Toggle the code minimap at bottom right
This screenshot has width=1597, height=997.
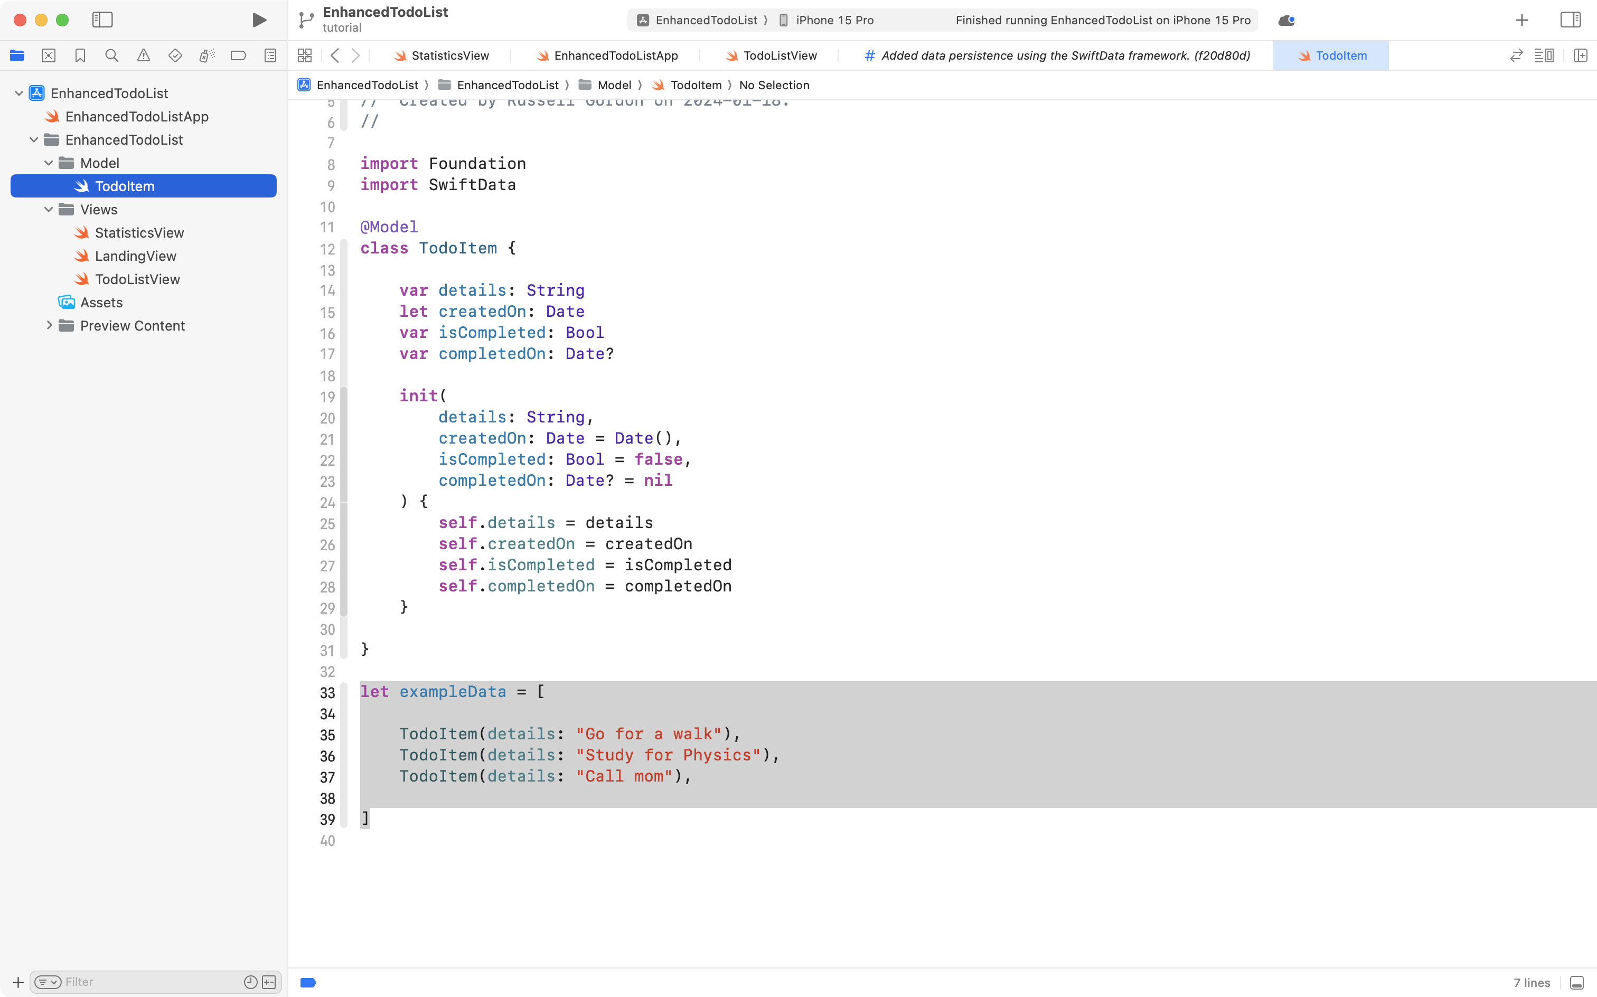pos(1575,982)
